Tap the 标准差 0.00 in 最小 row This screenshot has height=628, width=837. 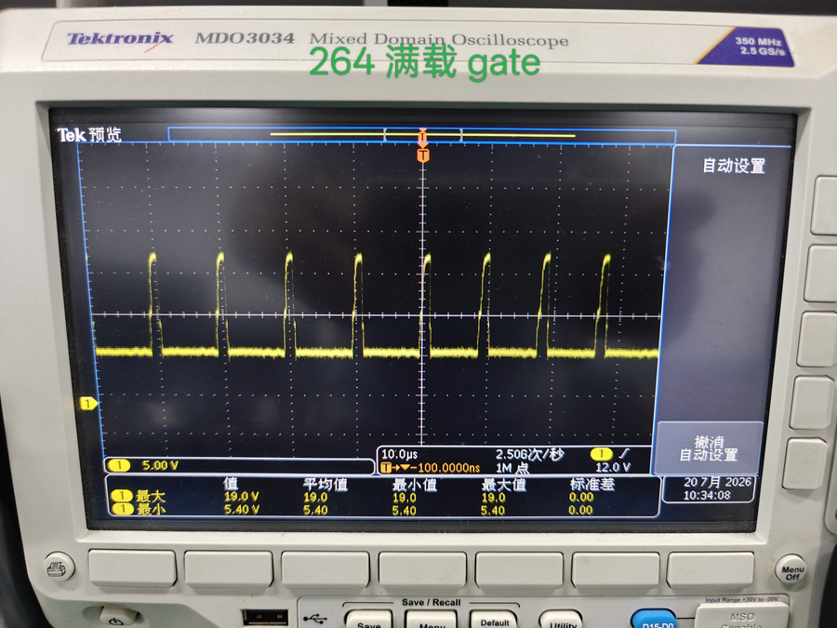coord(580,510)
